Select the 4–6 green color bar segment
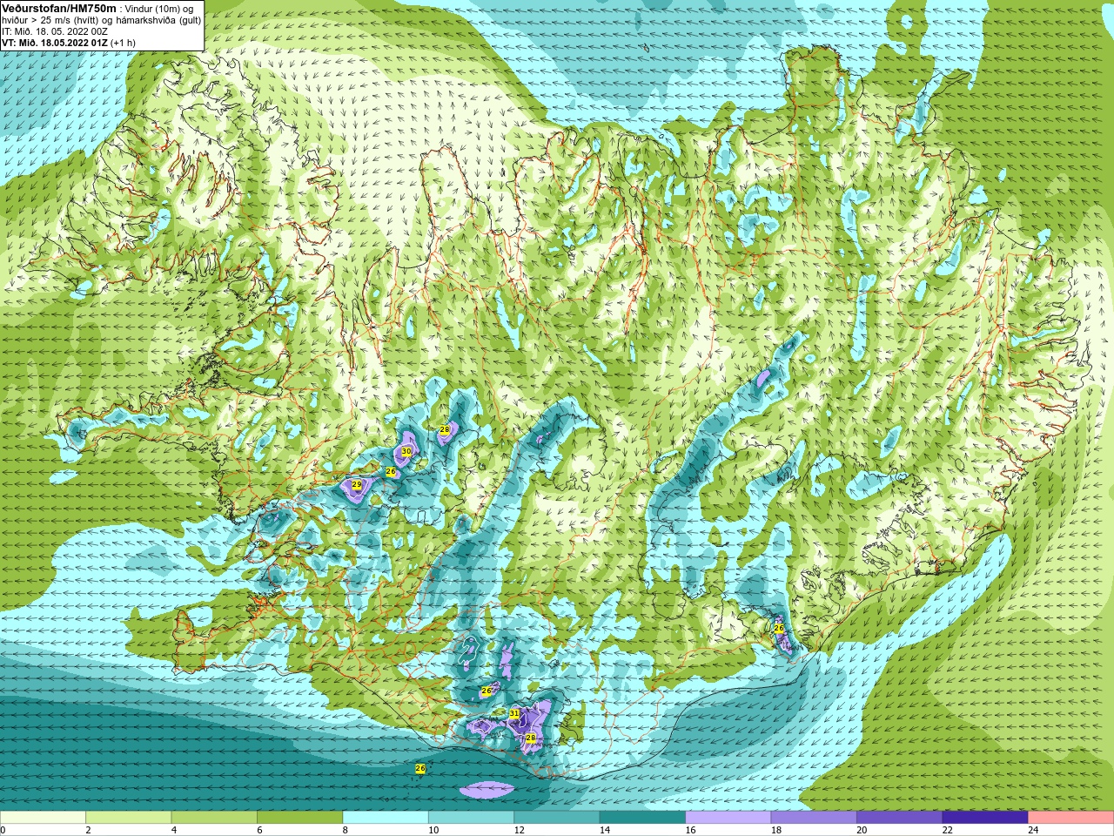Screen dimensions: 1114x836 (x=214, y=818)
